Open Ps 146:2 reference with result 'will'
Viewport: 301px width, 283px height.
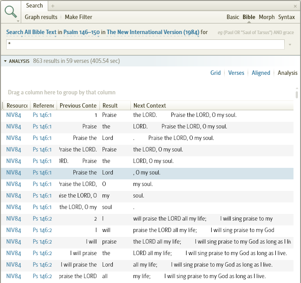click(42, 230)
